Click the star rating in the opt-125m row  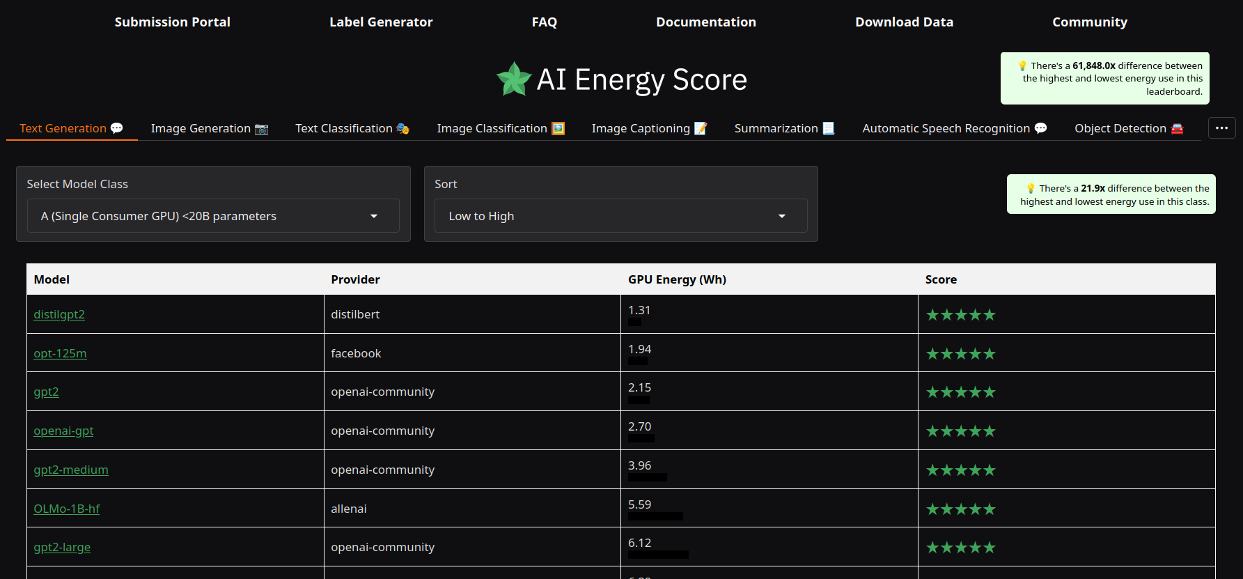click(960, 354)
